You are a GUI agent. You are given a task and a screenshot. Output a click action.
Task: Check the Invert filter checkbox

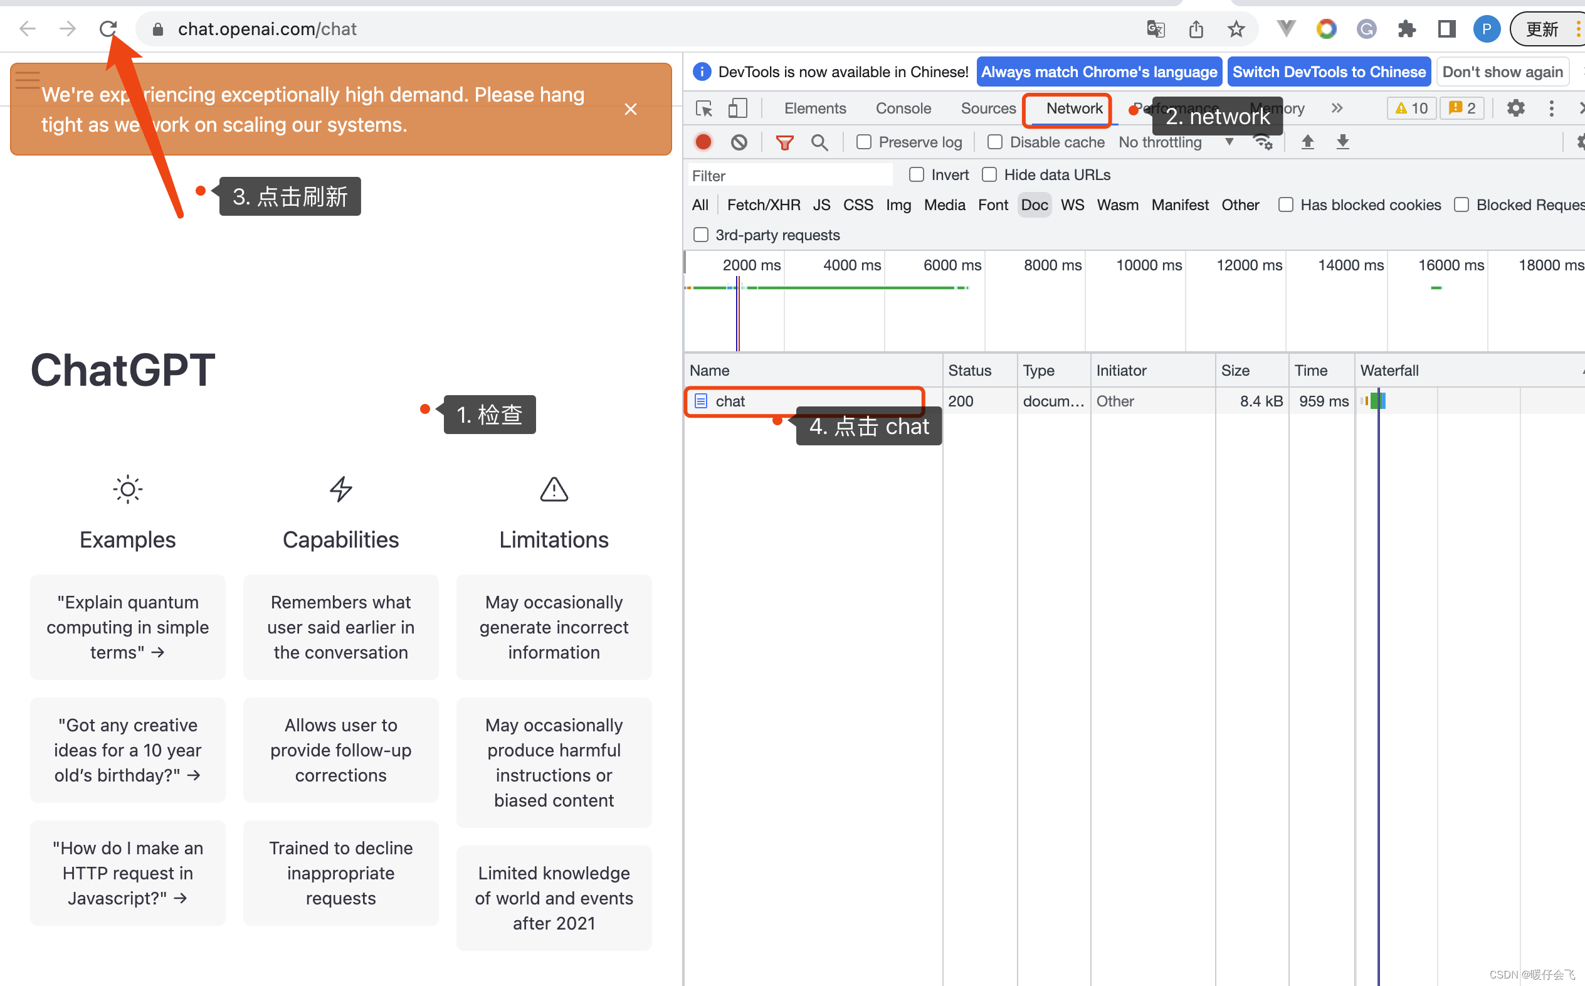pyautogui.click(x=917, y=175)
